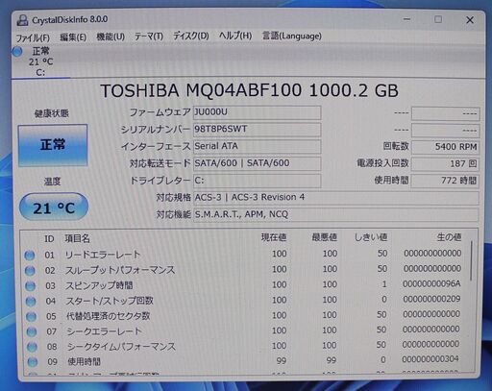
Task: Click the 21 °C temperature button
Action: click(x=54, y=208)
